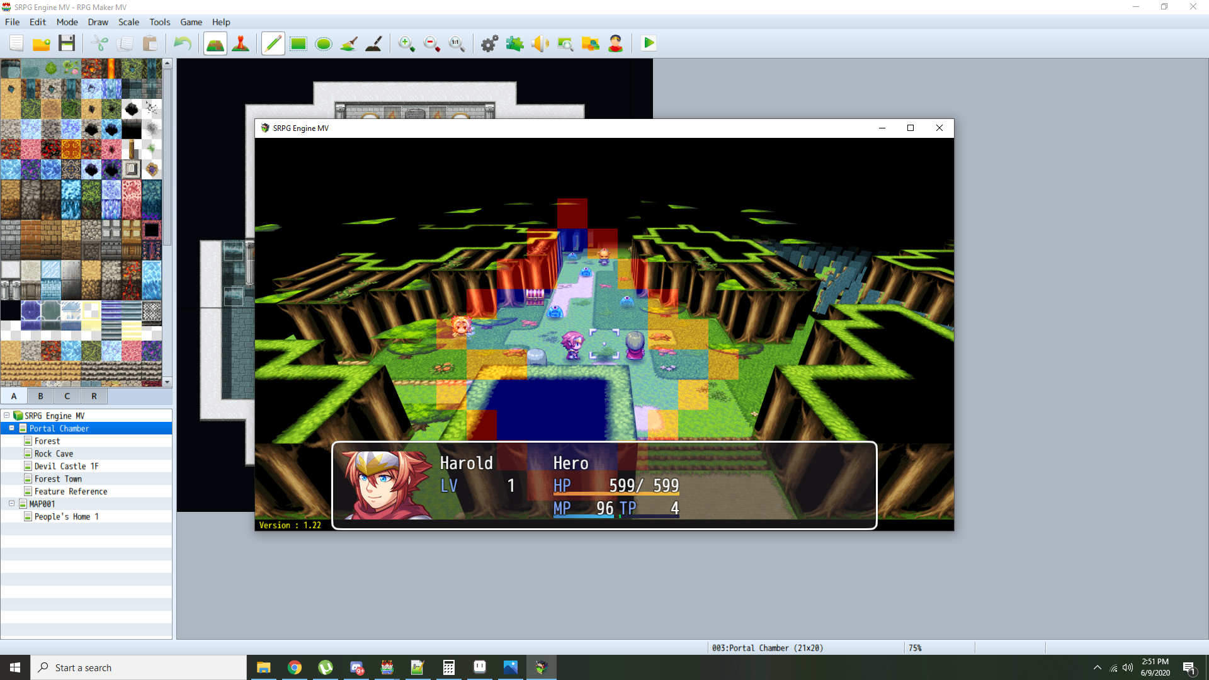
Task: Open the Edit menu
Action: tap(38, 22)
